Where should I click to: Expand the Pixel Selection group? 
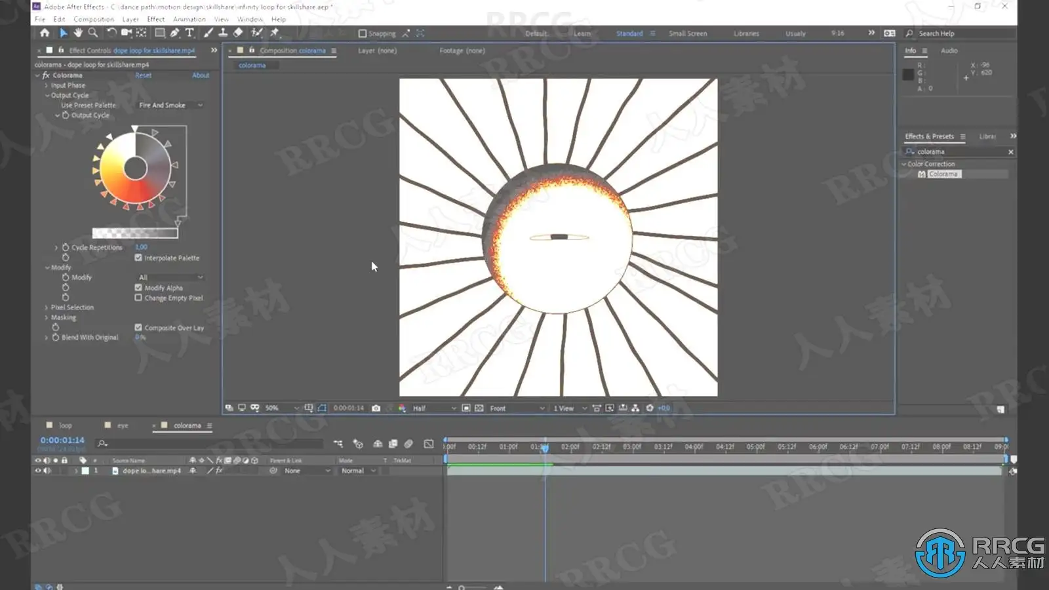pos(46,307)
